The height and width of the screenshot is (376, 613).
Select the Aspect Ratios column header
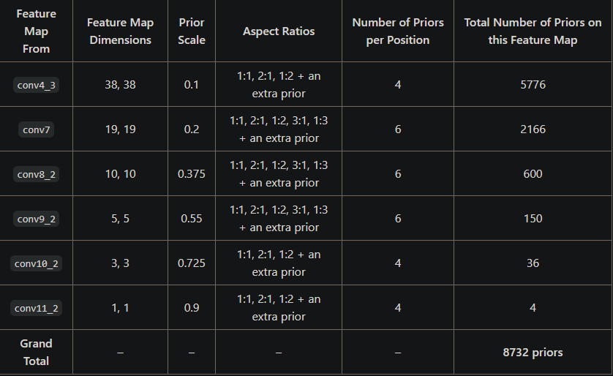click(x=279, y=31)
